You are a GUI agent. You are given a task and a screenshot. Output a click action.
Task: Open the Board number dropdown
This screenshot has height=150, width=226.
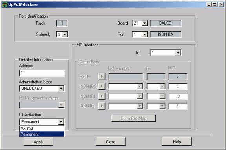pos(144,23)
